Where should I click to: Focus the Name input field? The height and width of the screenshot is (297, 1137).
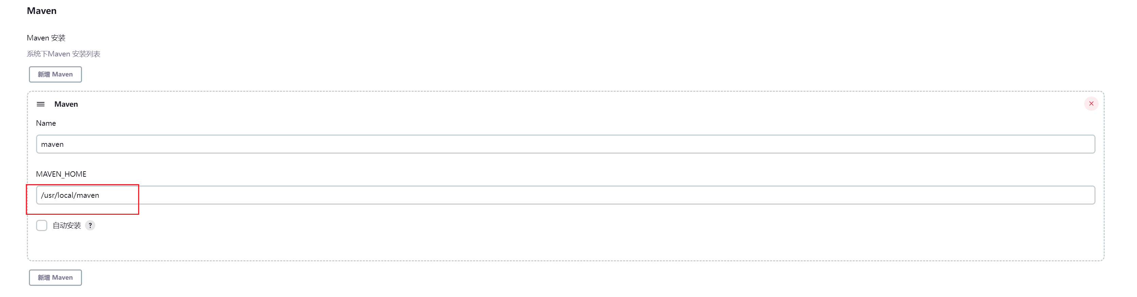coord(565,144)
